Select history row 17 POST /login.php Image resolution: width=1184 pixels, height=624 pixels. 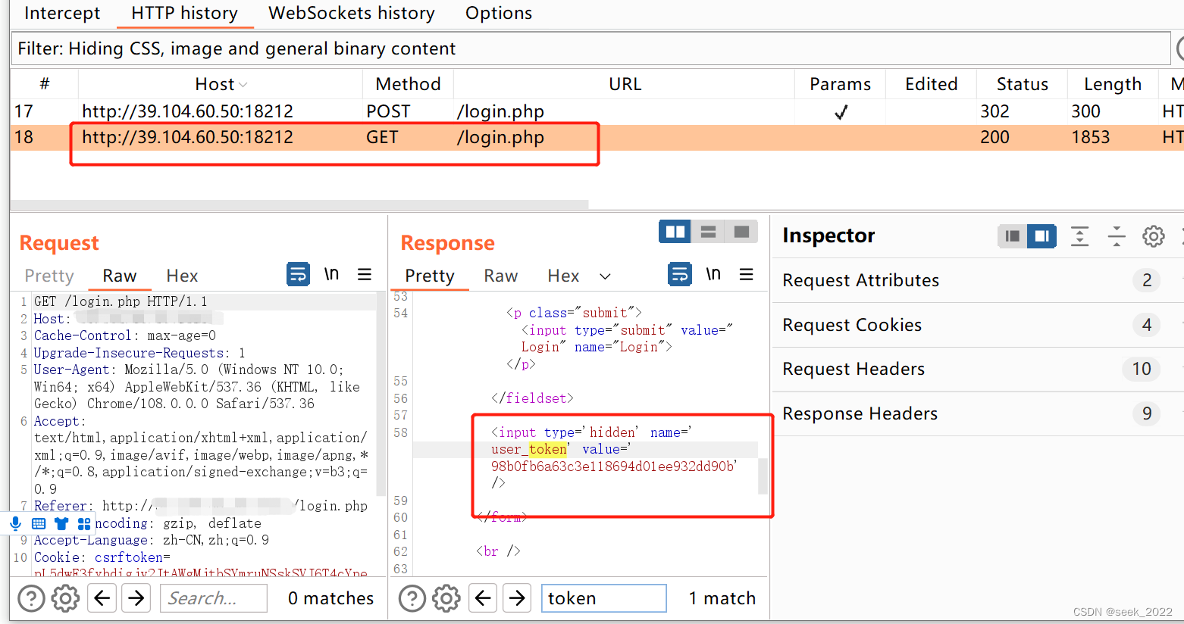click(597, 111)
